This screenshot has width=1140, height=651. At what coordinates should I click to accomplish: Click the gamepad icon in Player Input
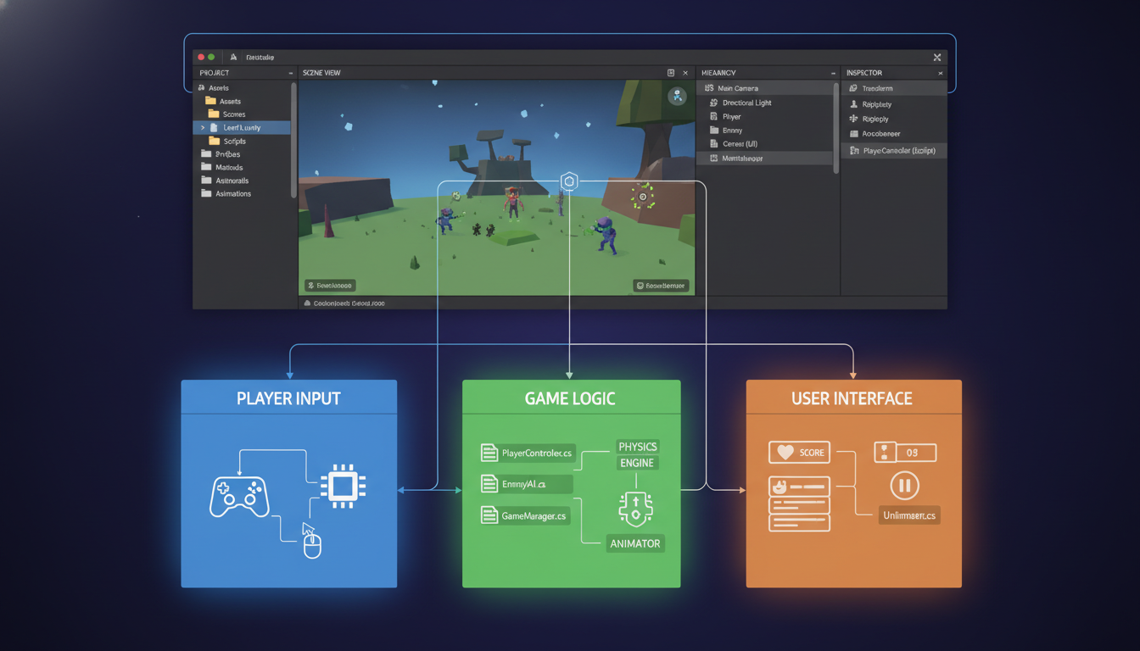pos(239,497)
